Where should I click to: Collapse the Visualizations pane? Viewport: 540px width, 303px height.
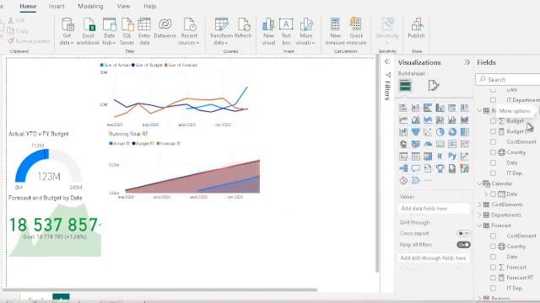coord(467,62)
